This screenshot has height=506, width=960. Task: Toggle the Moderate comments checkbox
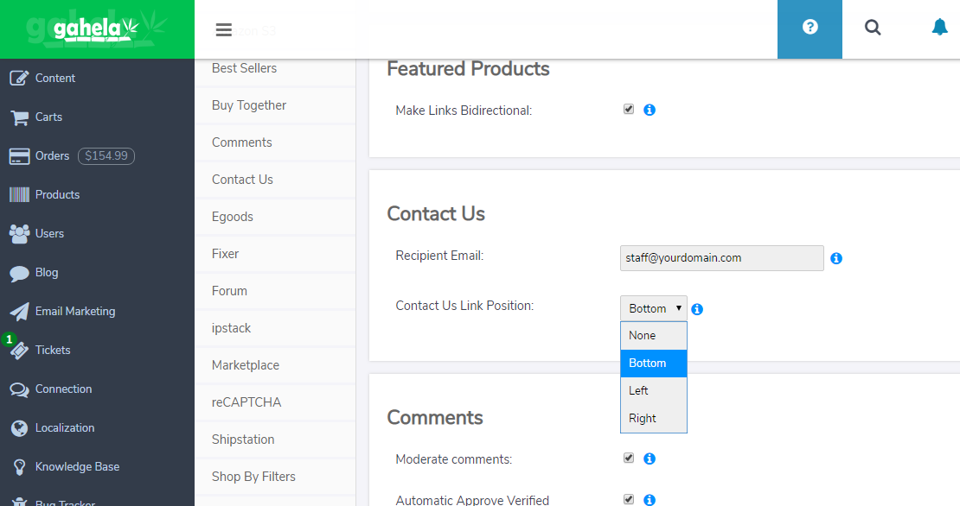click(x=629, y=459)
